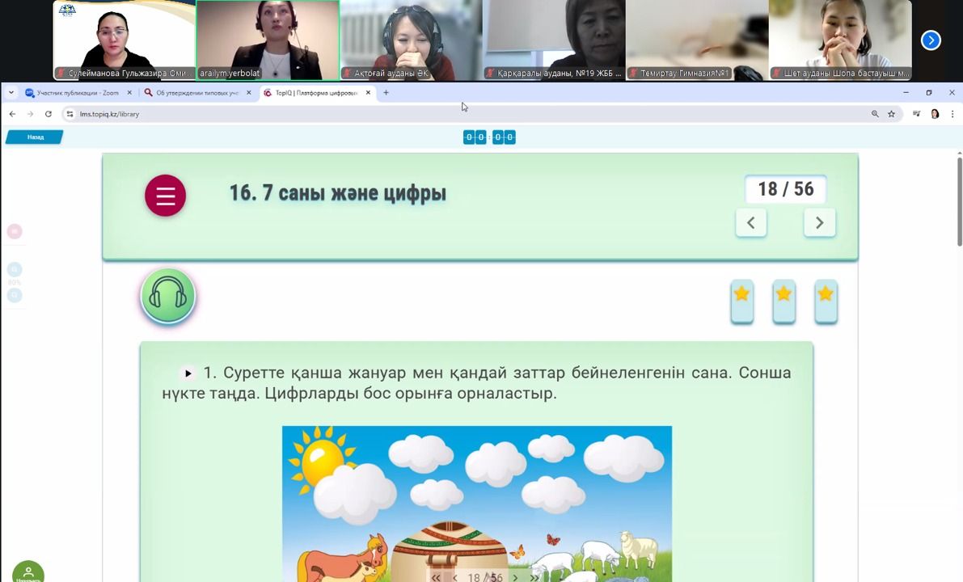Switch to the Участник публикации - Zoom tab
Screen dimensions: 963x582
pos(77,93)
